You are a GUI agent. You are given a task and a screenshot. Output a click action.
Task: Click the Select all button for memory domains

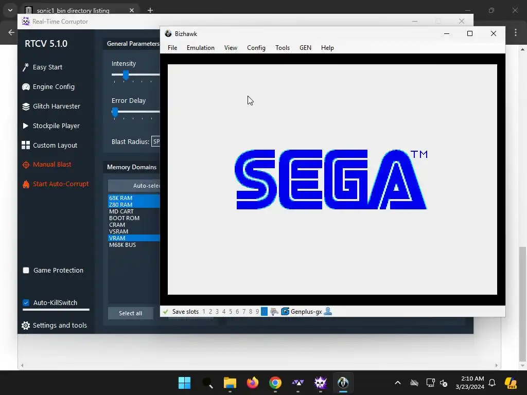(x=130, y=313)
